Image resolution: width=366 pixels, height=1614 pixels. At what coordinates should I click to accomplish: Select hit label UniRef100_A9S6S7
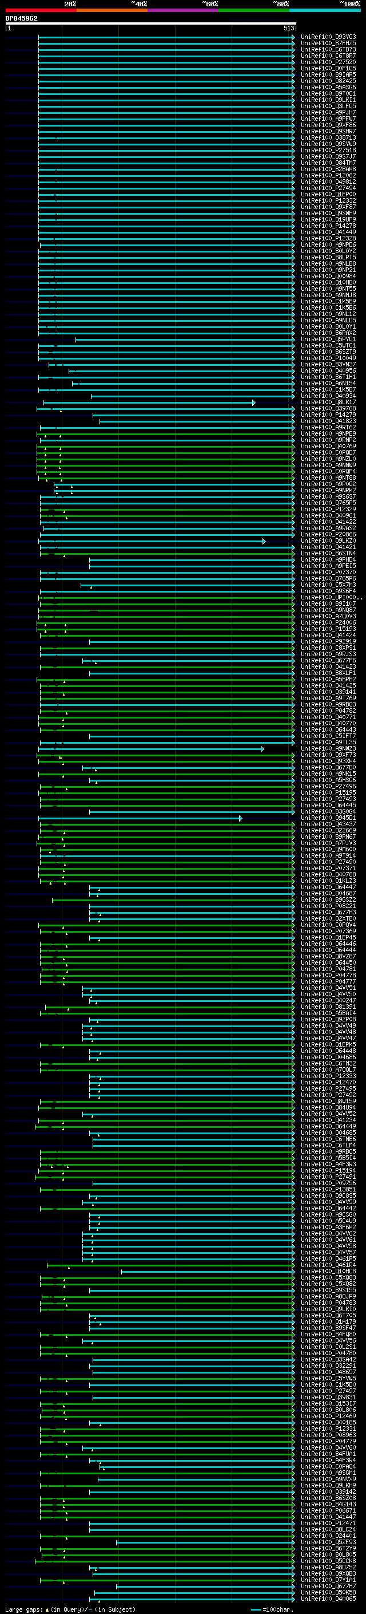coord(328,497)
